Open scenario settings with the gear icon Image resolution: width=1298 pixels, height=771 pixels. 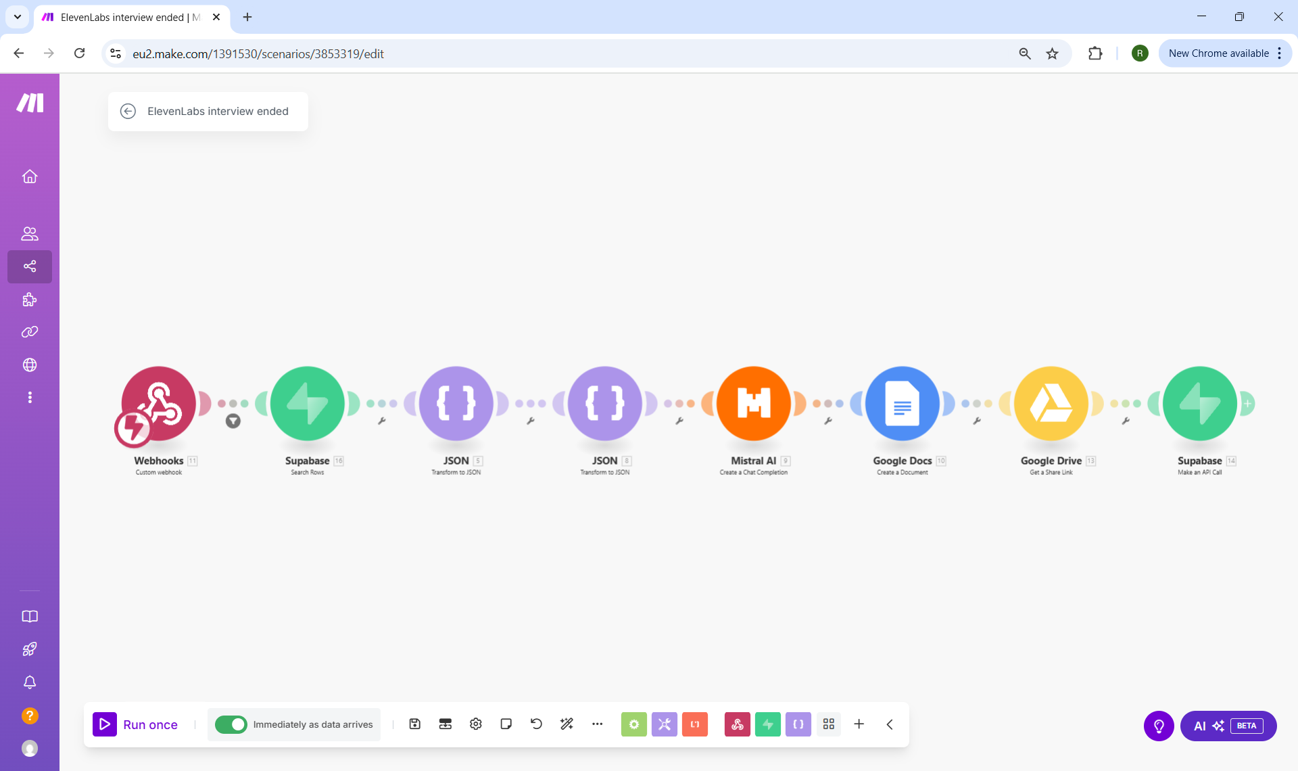(476, 724)
